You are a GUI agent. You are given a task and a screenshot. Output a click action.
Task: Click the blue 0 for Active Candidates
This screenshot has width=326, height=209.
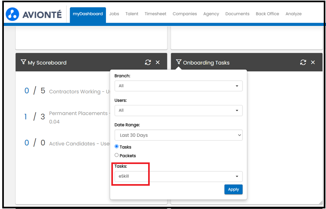(27, 143)
